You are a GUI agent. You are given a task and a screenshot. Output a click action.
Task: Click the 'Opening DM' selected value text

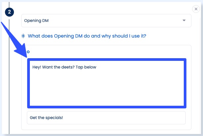point(36,21)
